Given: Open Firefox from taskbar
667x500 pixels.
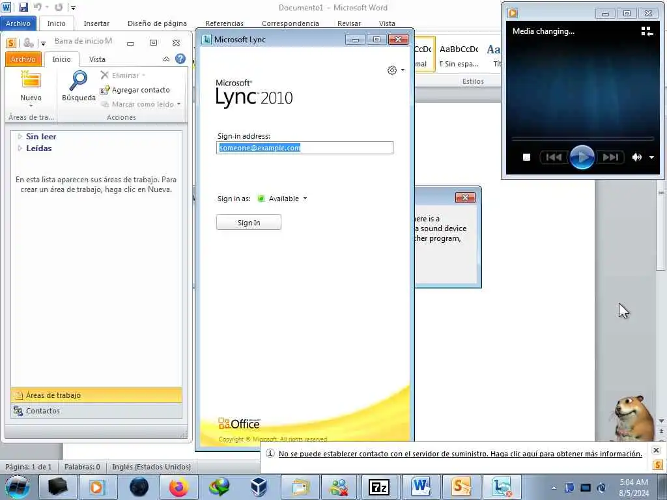Looking at the screenshot, I should [178, 487].
